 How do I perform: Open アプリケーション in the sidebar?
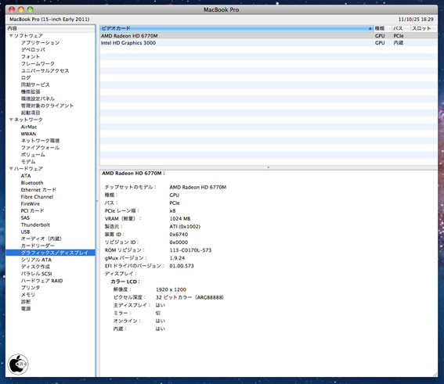40,43
